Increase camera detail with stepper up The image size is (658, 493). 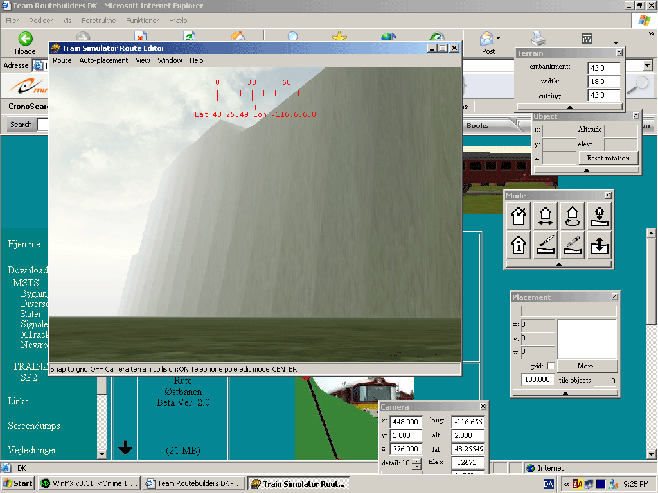click(x=416, y=461)
